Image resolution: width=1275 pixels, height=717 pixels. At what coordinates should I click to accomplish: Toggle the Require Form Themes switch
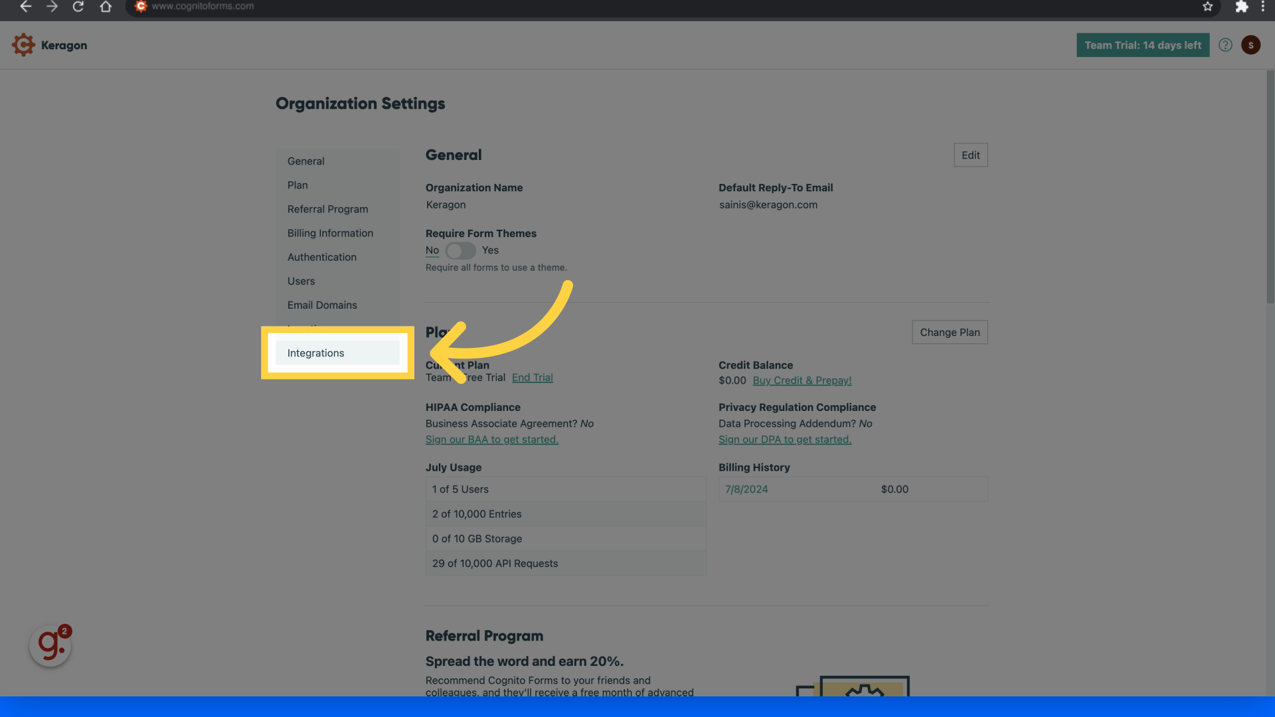[x=460, y=250]
